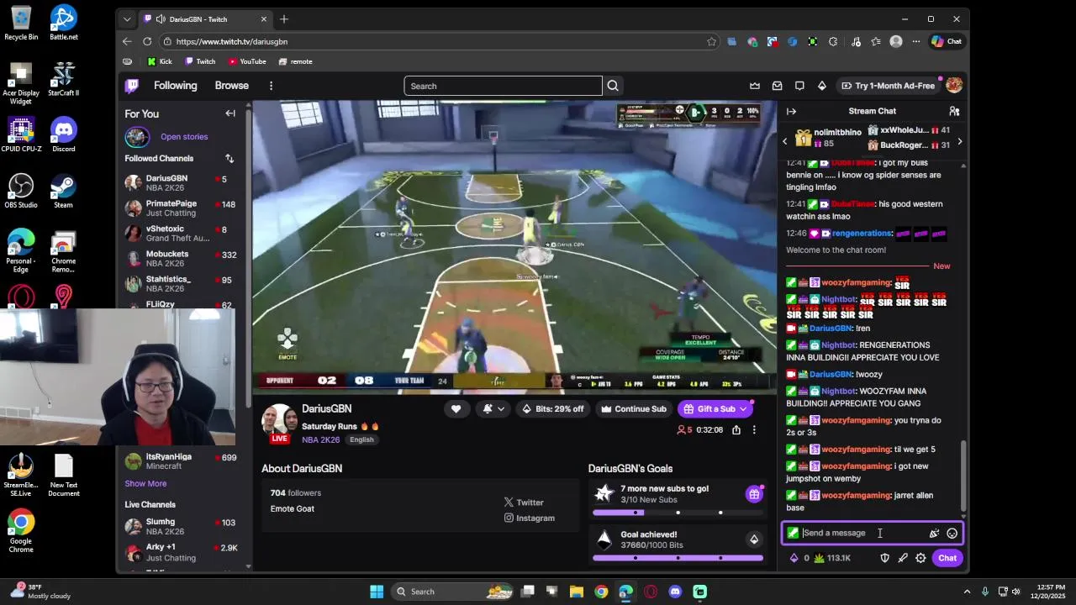Viewport: 1076px width, 605px height.
Task: Open the browser tab list dropdown
Action: pyautogui.click(x=127, y=19)
